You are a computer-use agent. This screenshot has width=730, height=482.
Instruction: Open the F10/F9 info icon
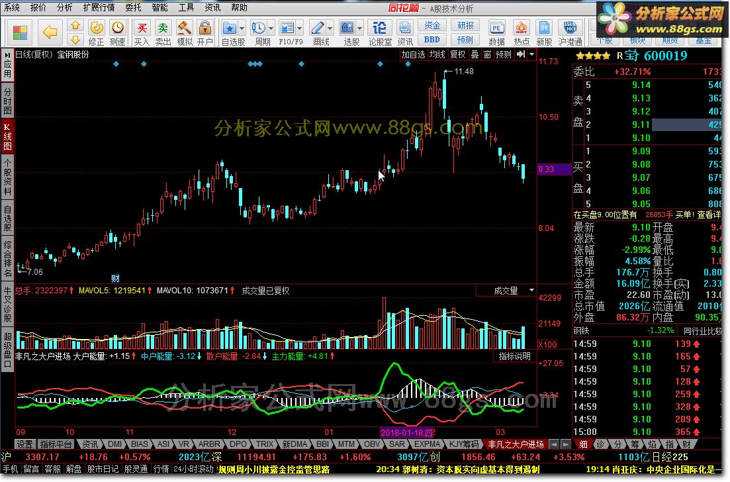(x=287, y=28)
